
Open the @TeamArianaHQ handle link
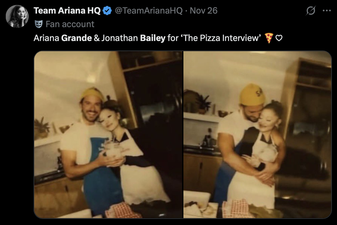149,11
